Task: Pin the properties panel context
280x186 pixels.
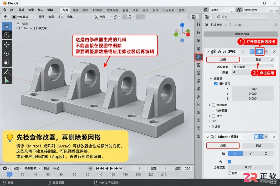Action: point(276,25)
